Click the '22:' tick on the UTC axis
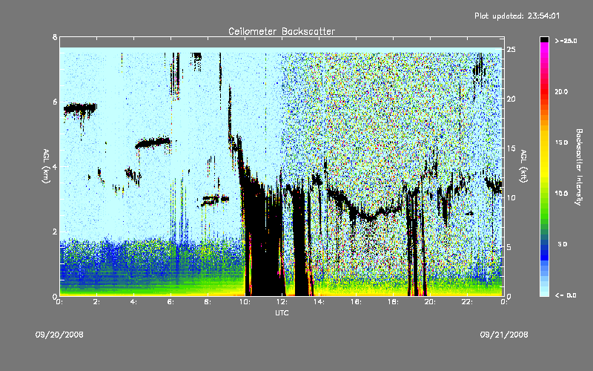 pyautogui.click(x=468, y=302)
